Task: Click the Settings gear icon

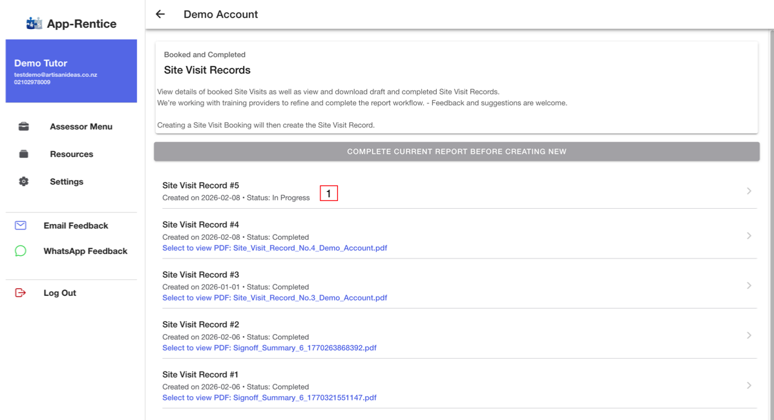Action: pyautogui.click(x=24, y=182)
